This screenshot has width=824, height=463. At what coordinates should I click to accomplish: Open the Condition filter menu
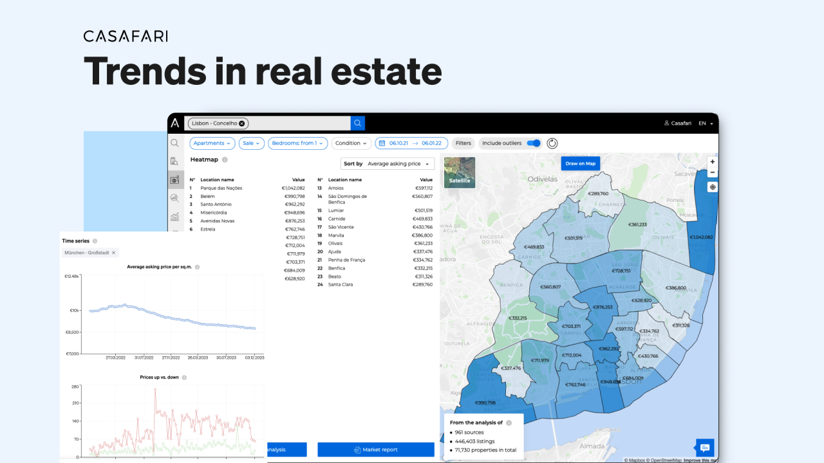click(x=351, y=143)
